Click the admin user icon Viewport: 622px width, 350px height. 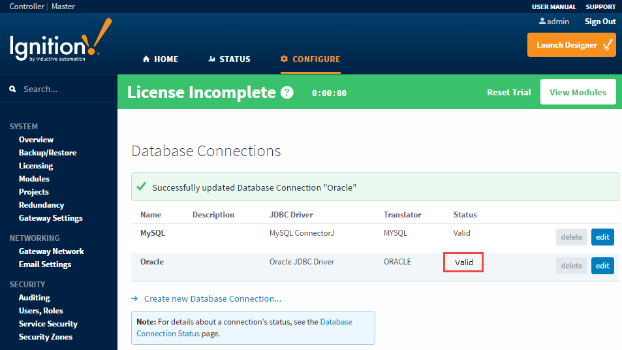[542, 21]
